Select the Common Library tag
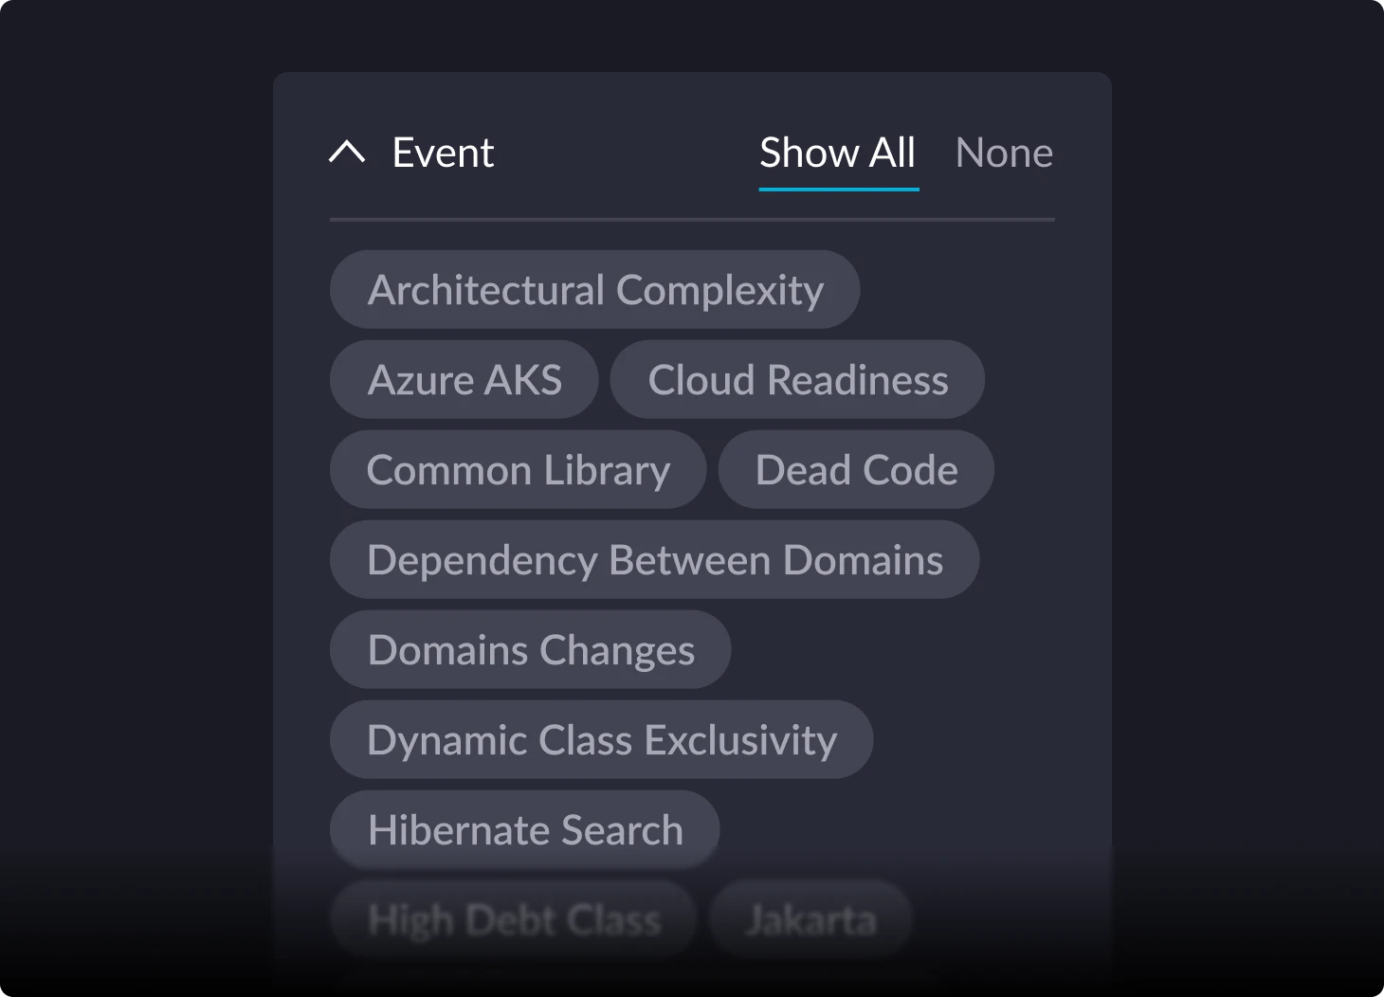This screenshot has height=997, width=1384. pyautogui.click(x=519, y=469)
